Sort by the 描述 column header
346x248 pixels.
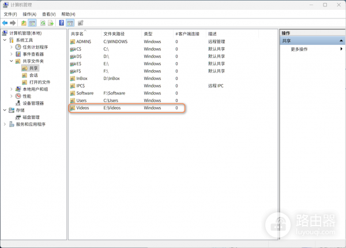click(232, 34)
